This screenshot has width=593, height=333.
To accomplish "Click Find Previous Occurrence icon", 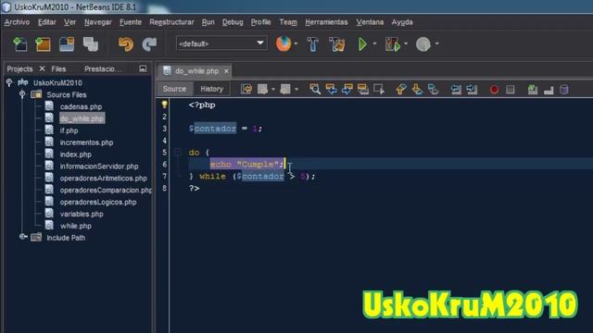I will (331, 89).
